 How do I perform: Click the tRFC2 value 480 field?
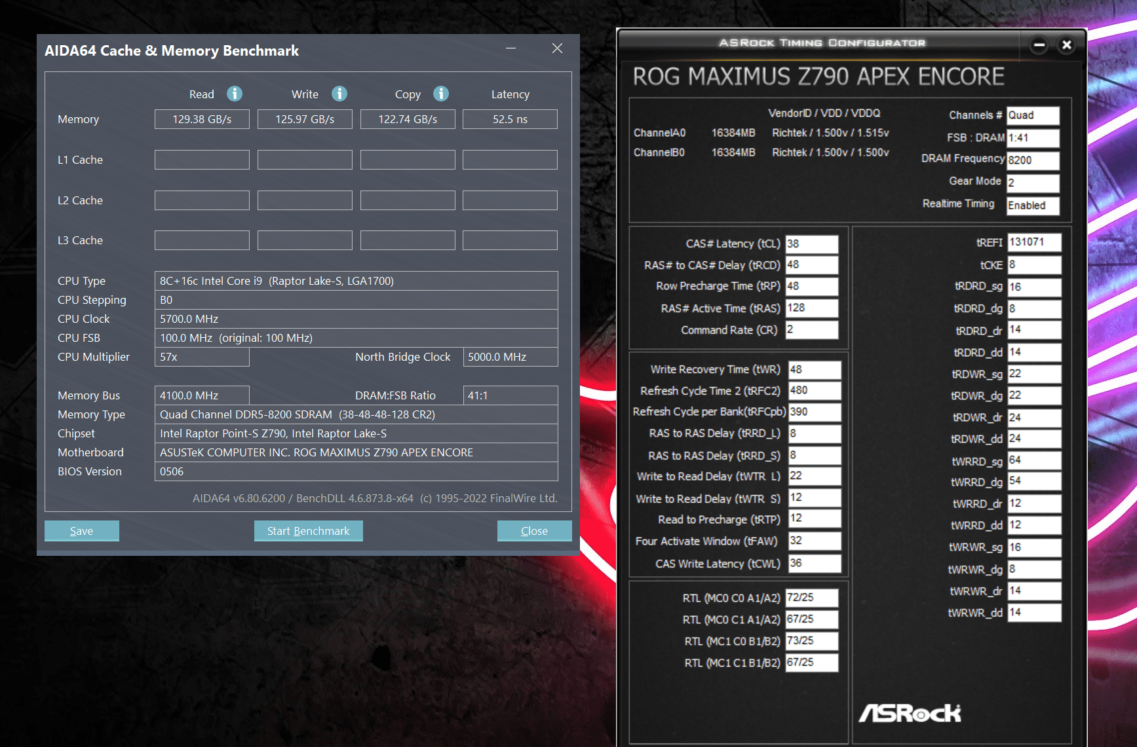point(814,390)
